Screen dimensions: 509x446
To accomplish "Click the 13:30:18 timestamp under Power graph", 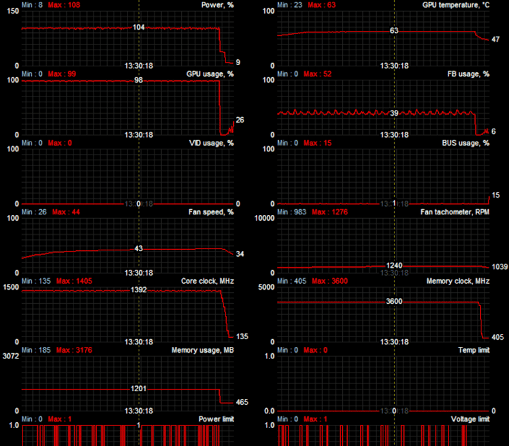I will tap(139, 66).
